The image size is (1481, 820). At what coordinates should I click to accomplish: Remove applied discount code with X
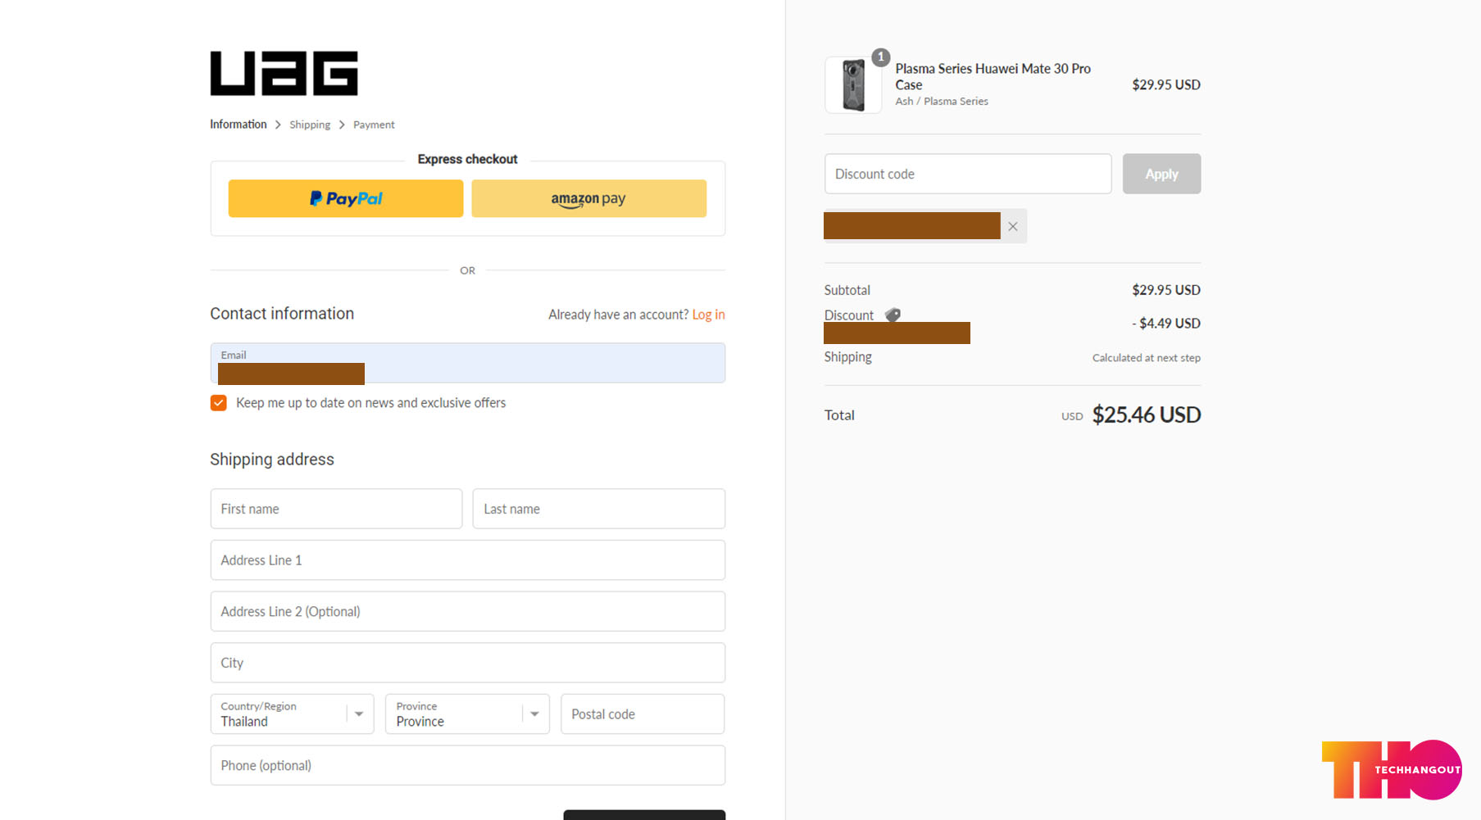1013,227
